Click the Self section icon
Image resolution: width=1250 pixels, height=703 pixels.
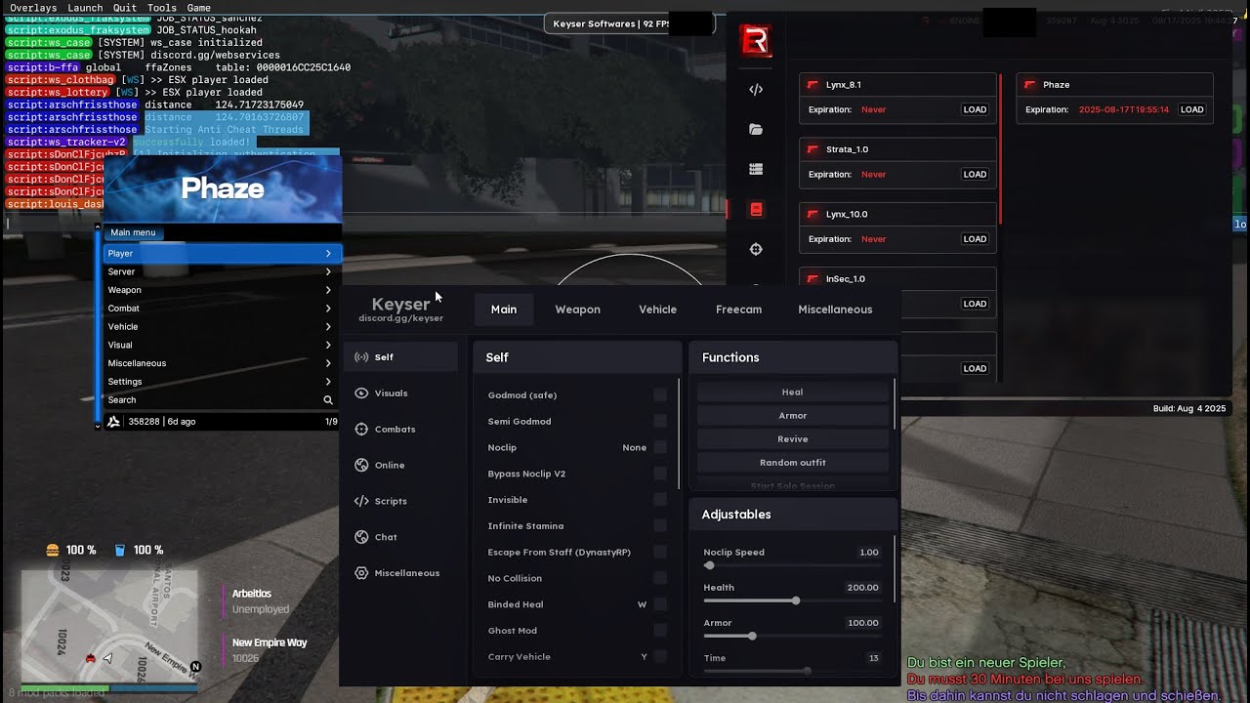click(x=361, y=357)
